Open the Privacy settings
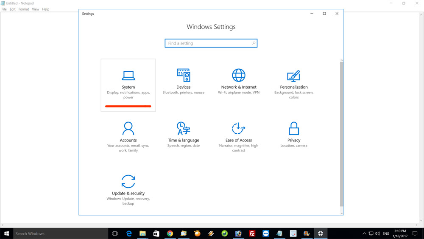The image size is (424, 239). coord(294,135)
